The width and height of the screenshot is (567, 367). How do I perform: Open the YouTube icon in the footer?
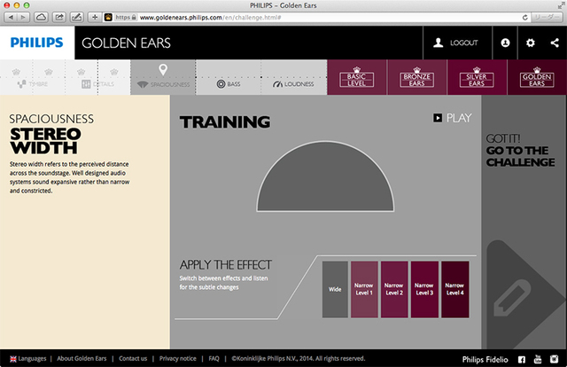click(538, 359)
